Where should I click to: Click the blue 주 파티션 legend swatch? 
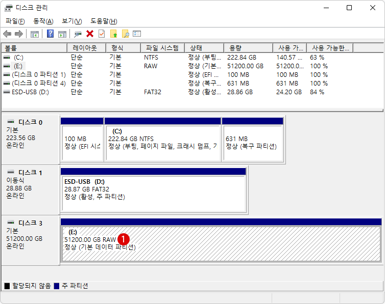[x=57, y=286]
